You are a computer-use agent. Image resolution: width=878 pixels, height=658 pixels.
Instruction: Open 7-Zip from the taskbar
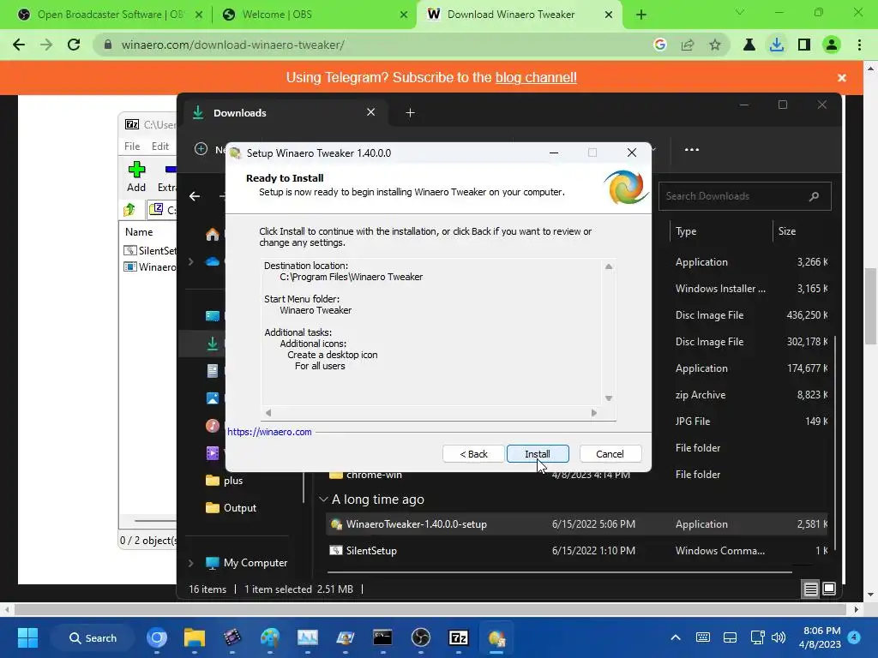458,637
